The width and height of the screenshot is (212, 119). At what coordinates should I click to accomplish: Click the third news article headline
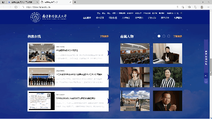point(76,99)
